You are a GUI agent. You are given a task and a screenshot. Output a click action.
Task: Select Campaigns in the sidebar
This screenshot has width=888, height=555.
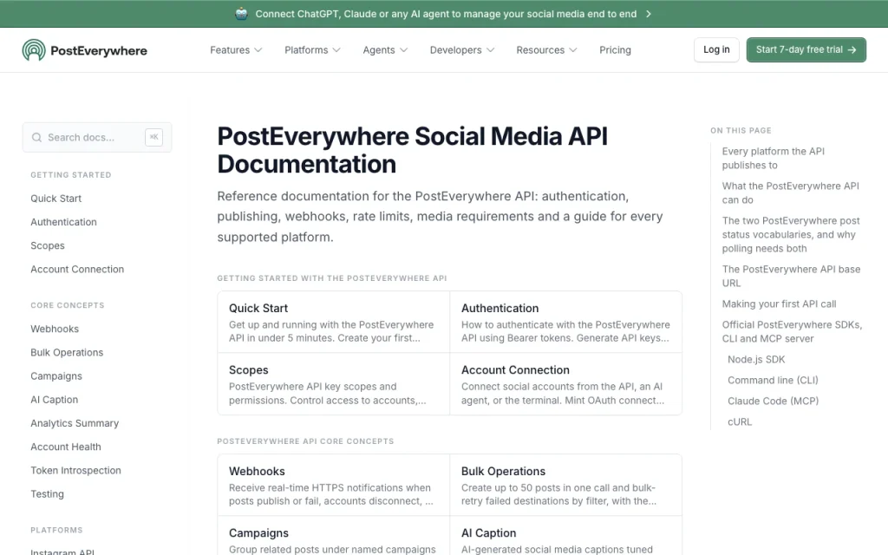(56, 376)
